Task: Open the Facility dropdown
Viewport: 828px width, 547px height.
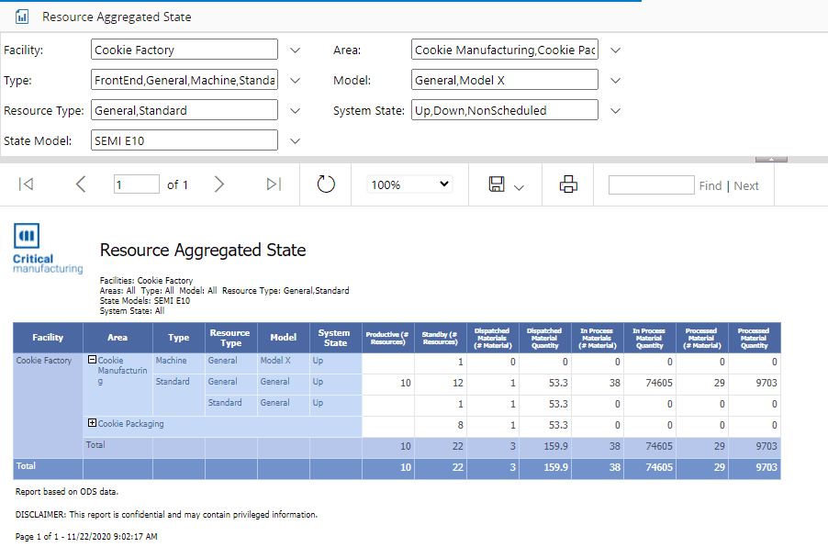Action: coord(296,50)
